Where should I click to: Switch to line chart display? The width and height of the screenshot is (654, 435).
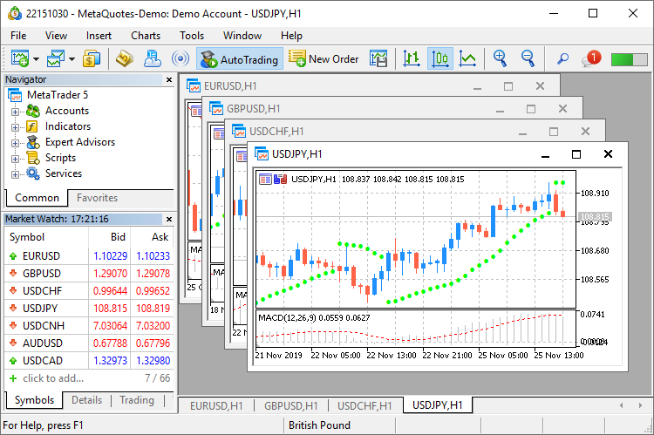pyautogui.click(x=467, y=59)
